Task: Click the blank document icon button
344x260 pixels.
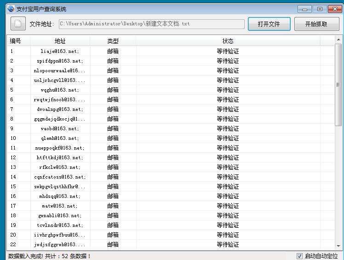Action: click(18, 23)
